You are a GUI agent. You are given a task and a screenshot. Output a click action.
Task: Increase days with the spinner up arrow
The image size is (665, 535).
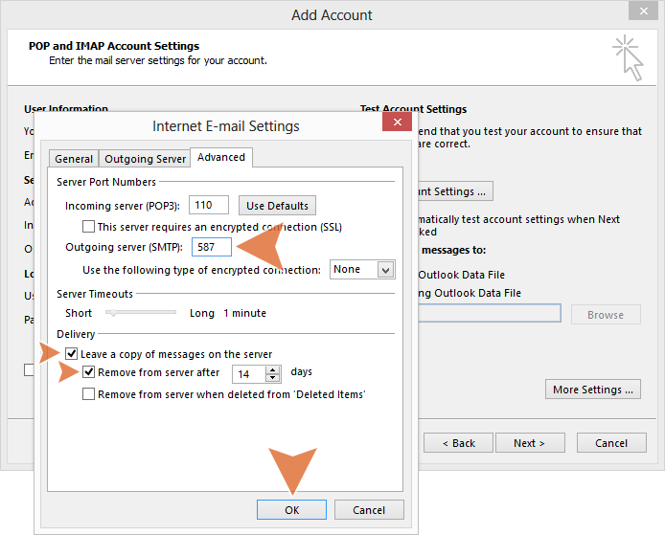click(x=273, y=369)
